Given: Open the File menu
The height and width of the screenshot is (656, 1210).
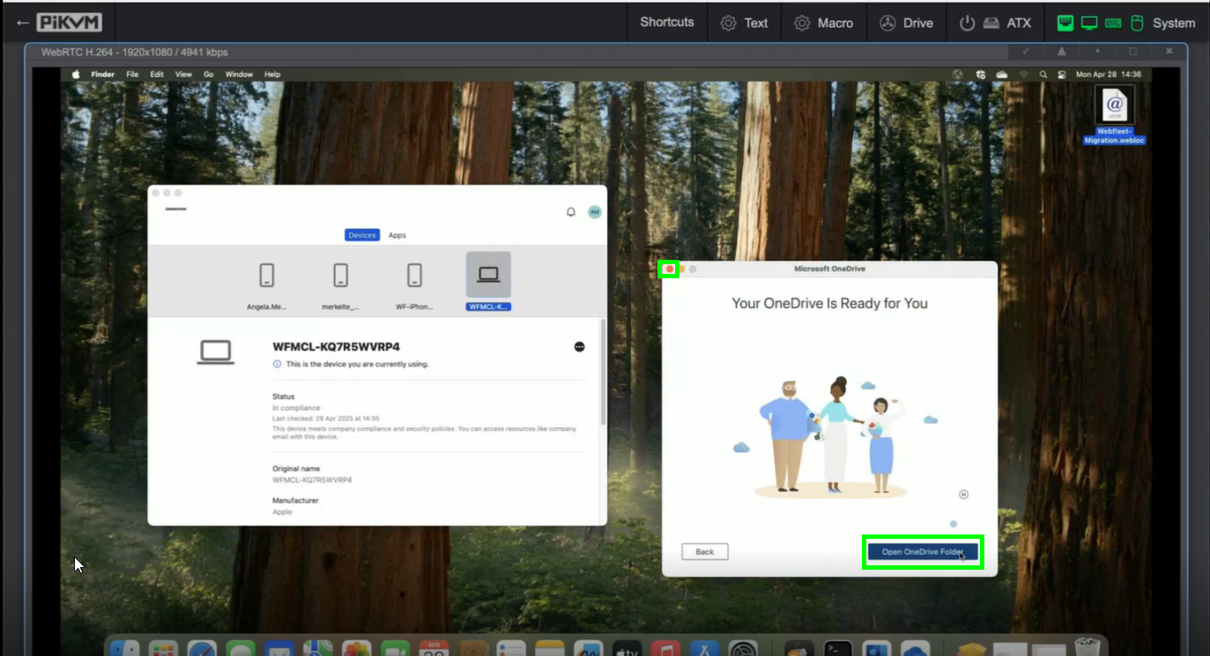Looking at the screenshot, I should pyautogui.click(x=132, y=75).
